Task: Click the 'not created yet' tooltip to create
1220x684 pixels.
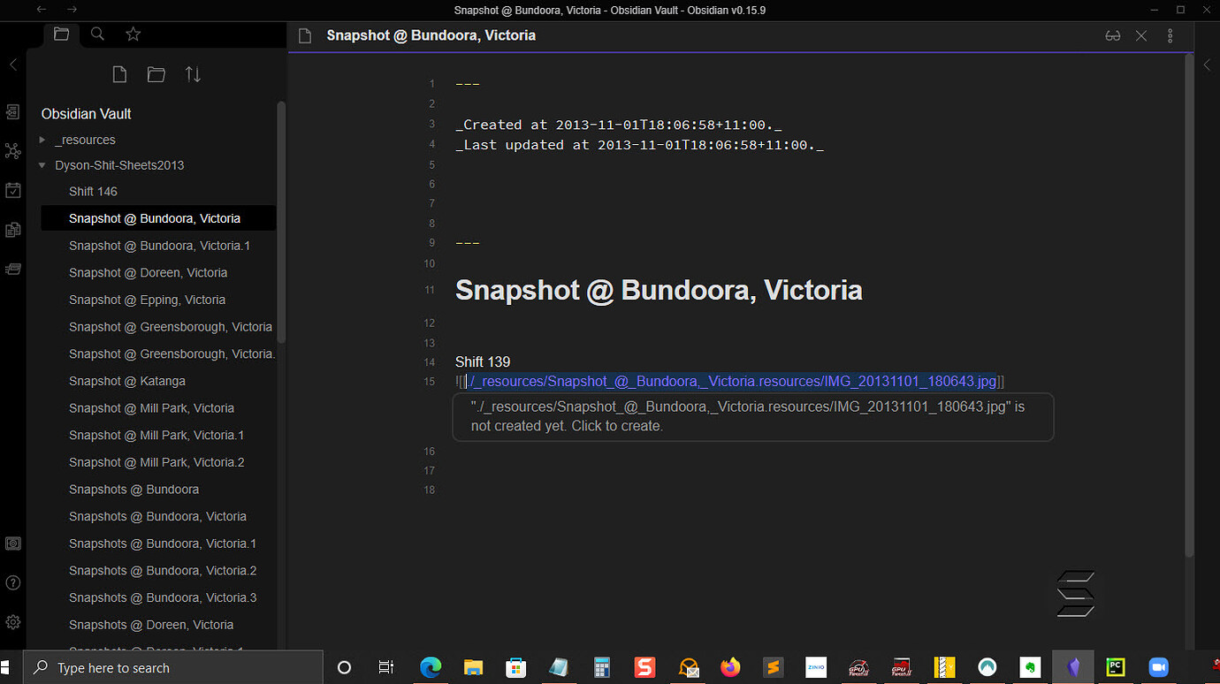Action: point(752,416)
